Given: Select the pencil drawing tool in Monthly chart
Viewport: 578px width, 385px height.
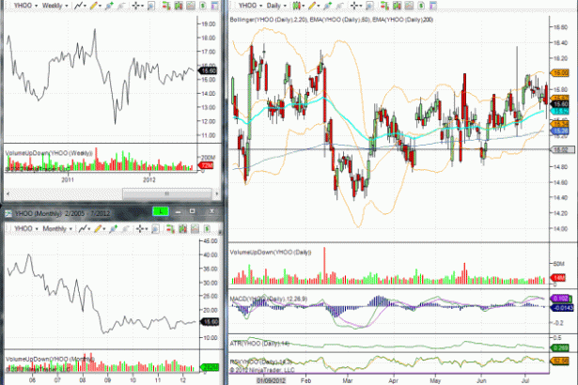Looking at the screenshot, I should [x=98, y=229].
